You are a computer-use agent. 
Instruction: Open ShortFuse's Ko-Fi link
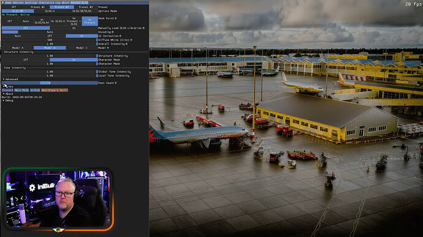tap(55, 90)
